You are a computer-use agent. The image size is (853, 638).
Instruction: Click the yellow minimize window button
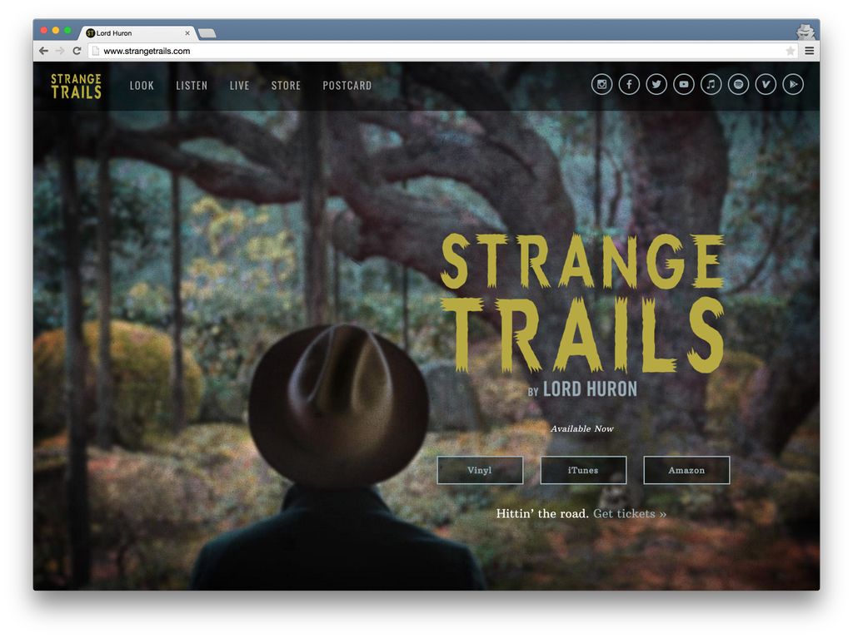56,31
